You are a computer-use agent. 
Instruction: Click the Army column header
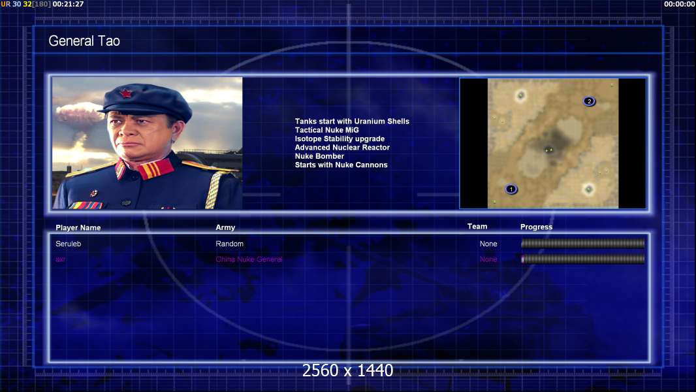225,227
